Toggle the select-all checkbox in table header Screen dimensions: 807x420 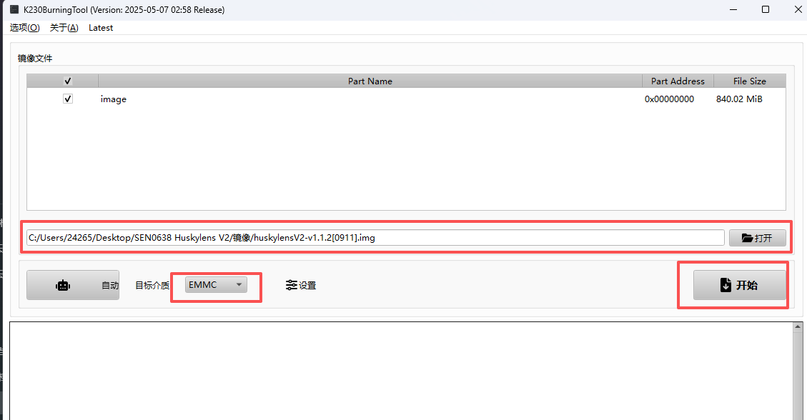click(68, 81)
